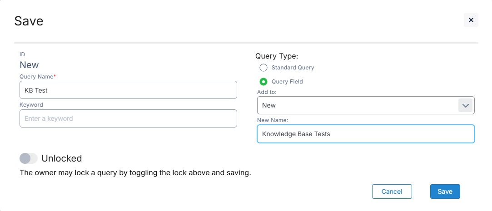
Task: Click the chevron arrow in Add to dropdown
Action: pyautogui.click(x=465, y=105)
